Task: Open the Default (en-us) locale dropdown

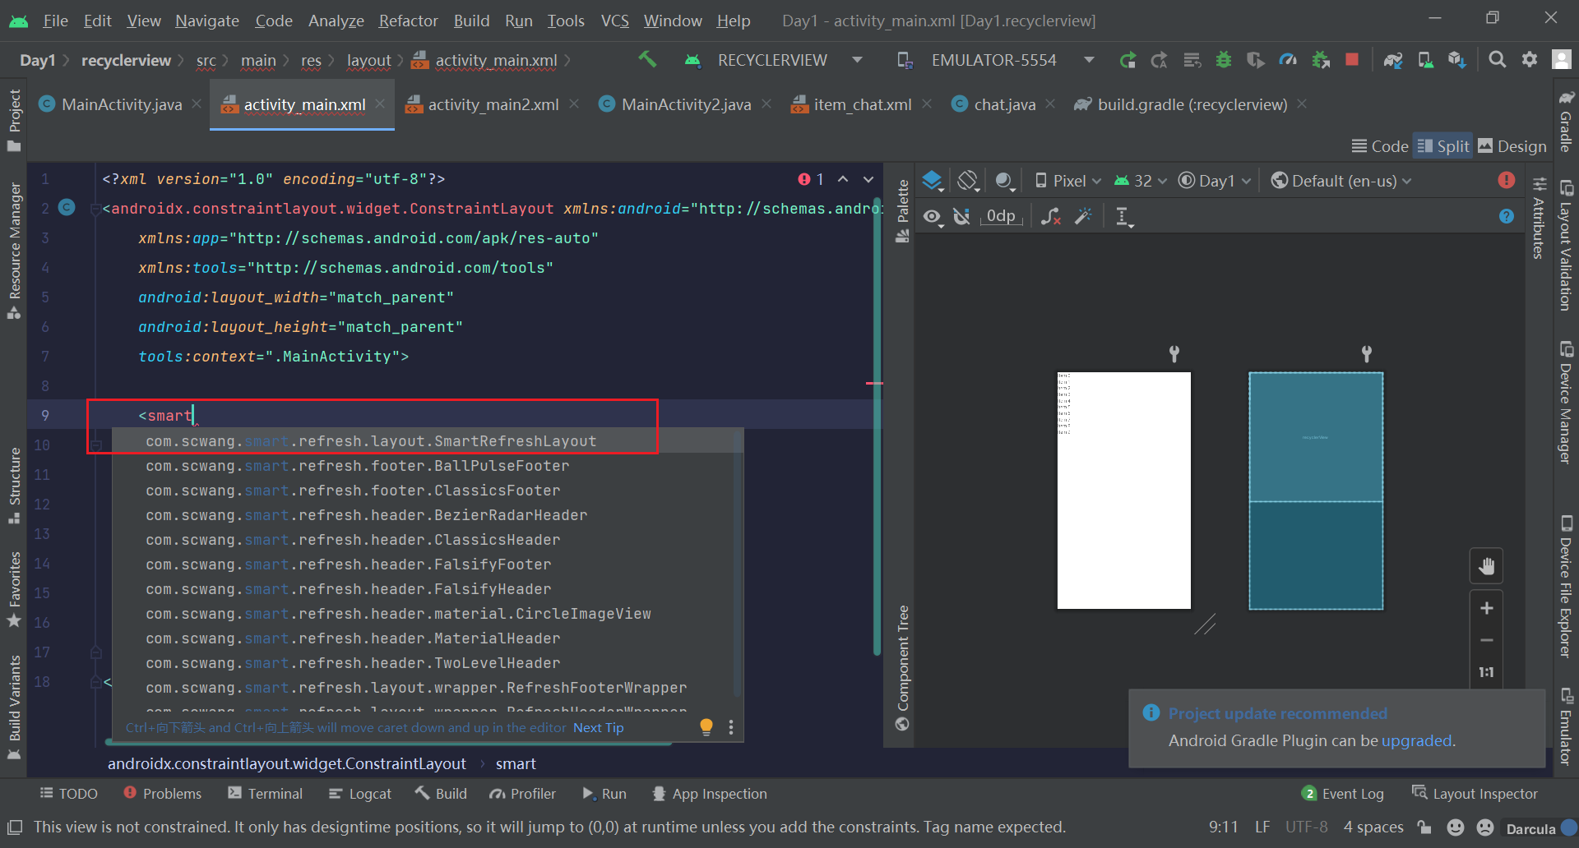Action: point(1341,181)
